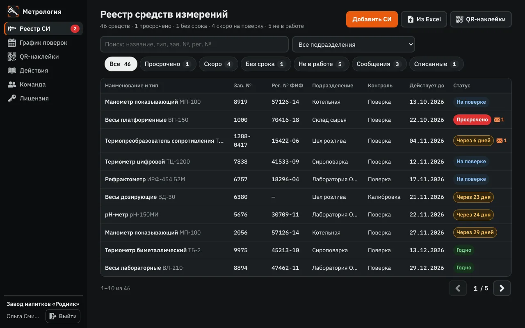Image resolution: width=525 pixels, height=328 pixels.
Task: Go to the previous page arrow
Action: click(458, 288)
